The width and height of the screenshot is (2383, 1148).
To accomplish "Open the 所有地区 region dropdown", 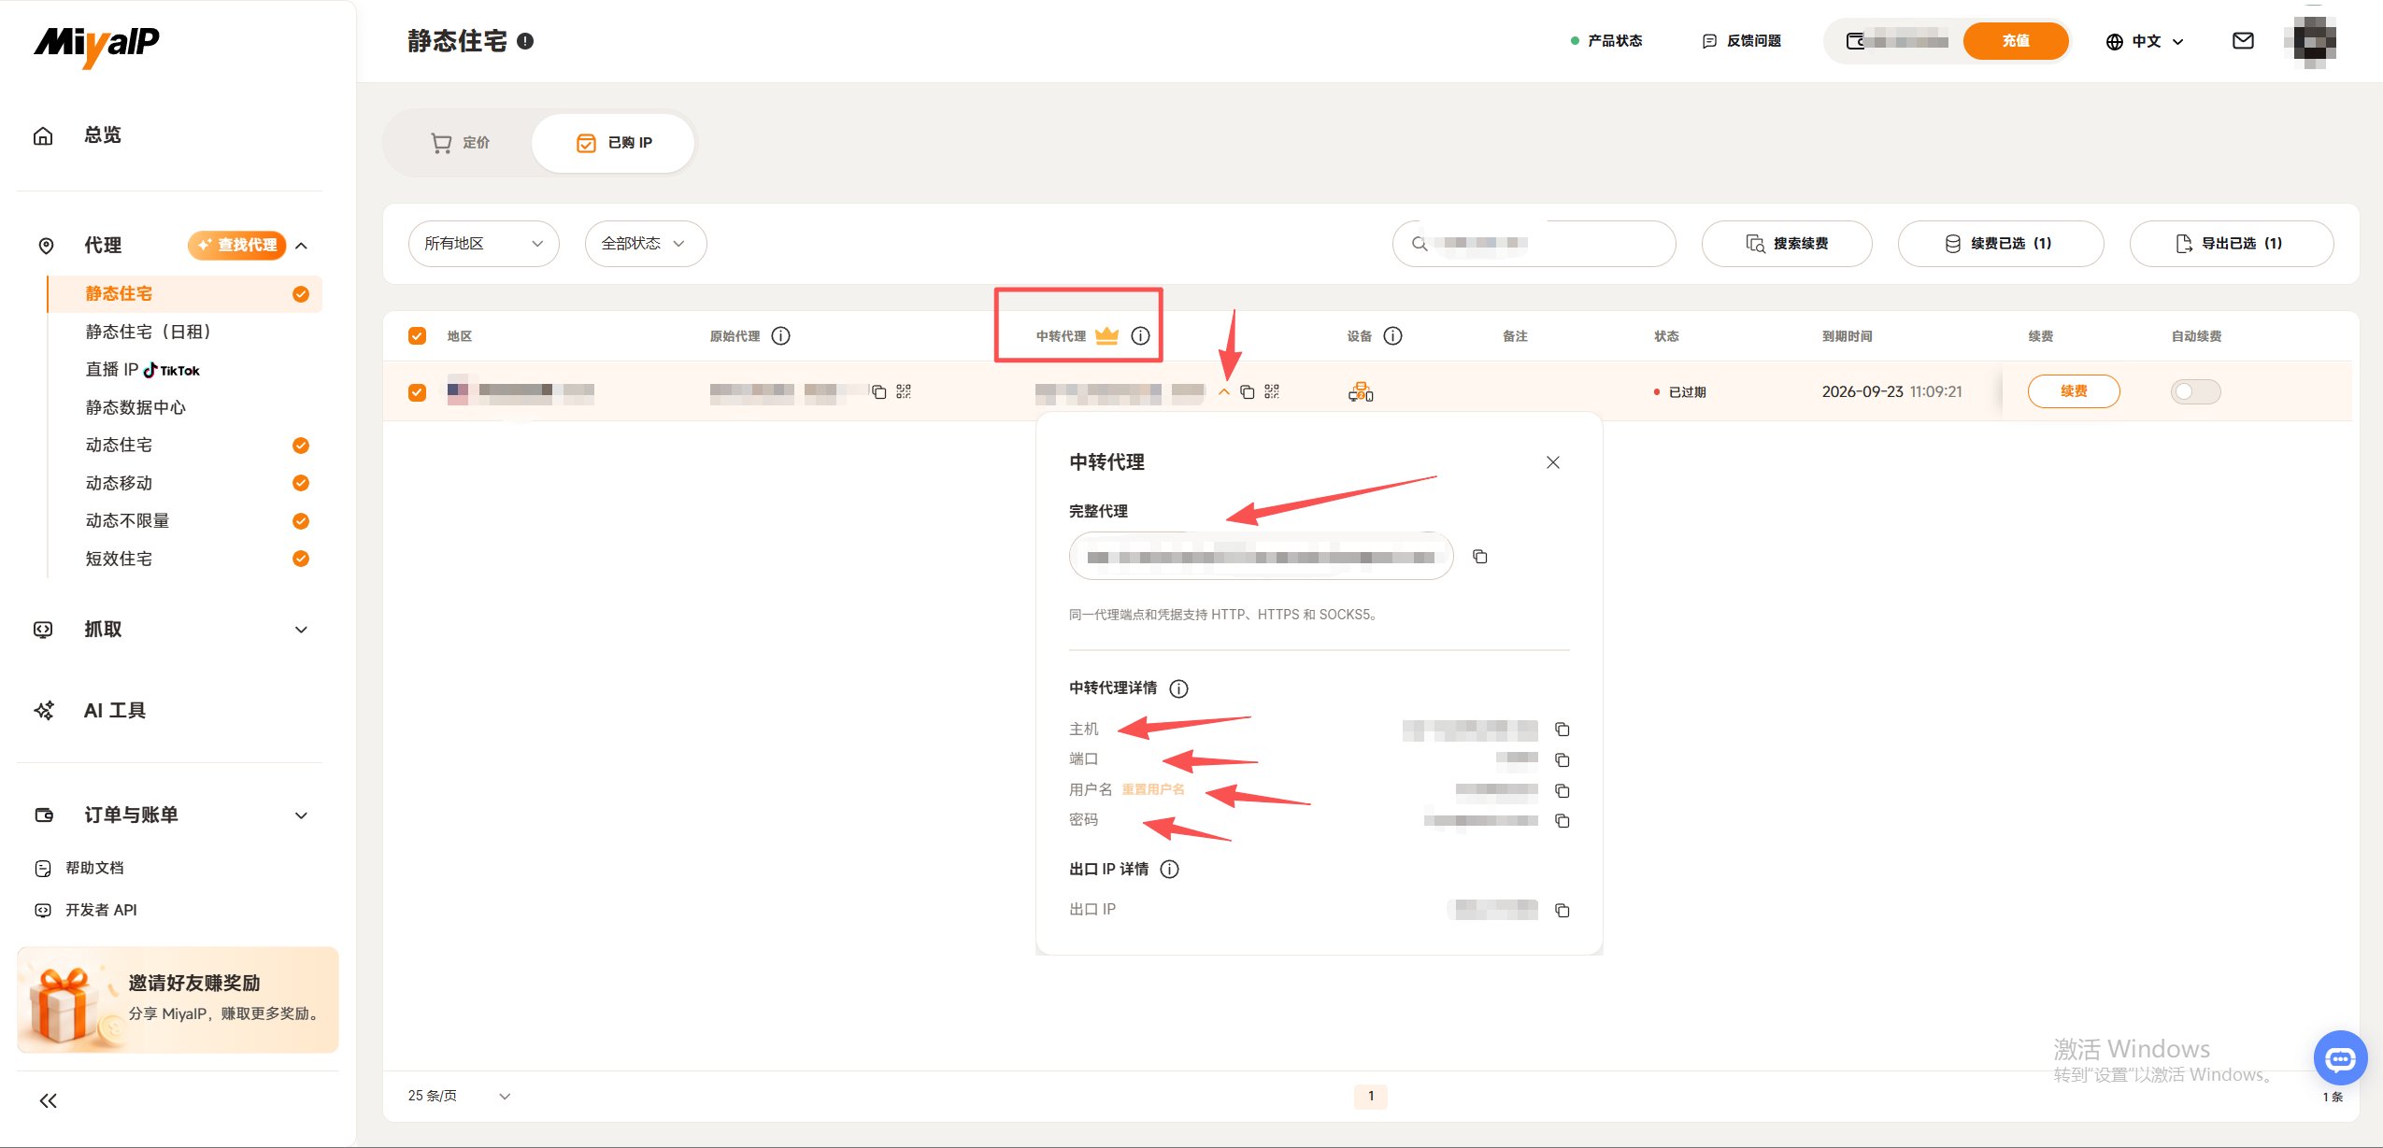I will (483, 244).
